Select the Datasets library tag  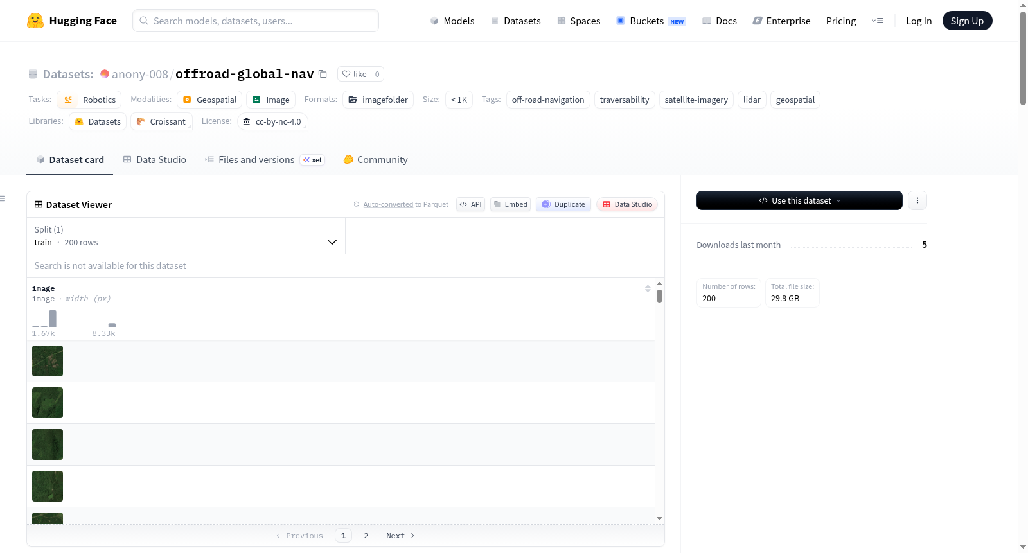pos(98,121)
